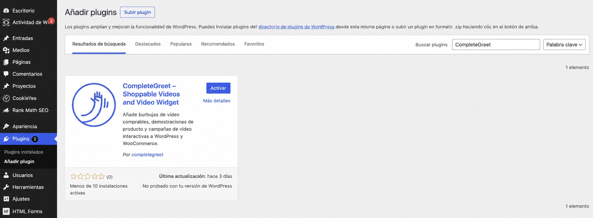Go to Plugins instalados submenu
The height and width of the screenshot is (218, 593).
coord(23,152)
